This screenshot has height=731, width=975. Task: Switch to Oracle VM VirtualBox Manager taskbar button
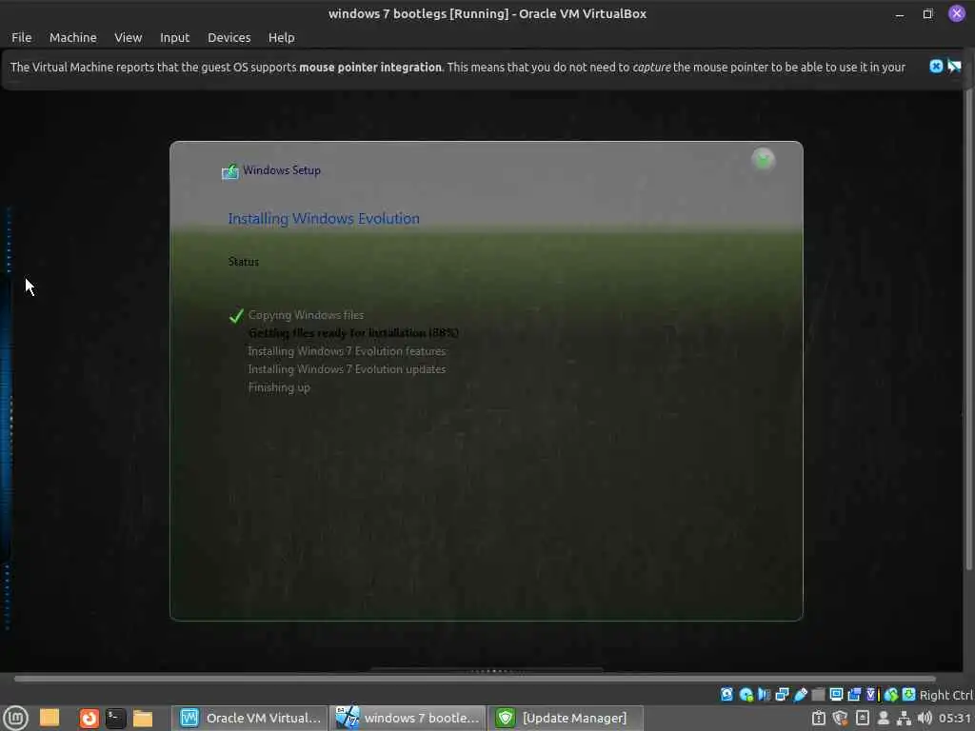[x=250, y=718]
